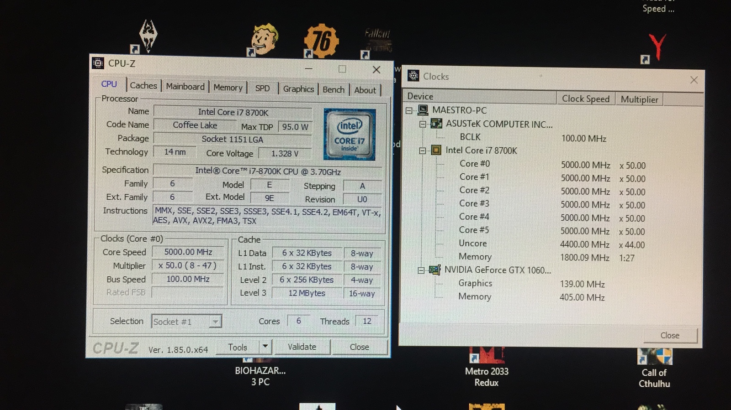Click the Code Name Coffee Lake value

coord(195,125)
